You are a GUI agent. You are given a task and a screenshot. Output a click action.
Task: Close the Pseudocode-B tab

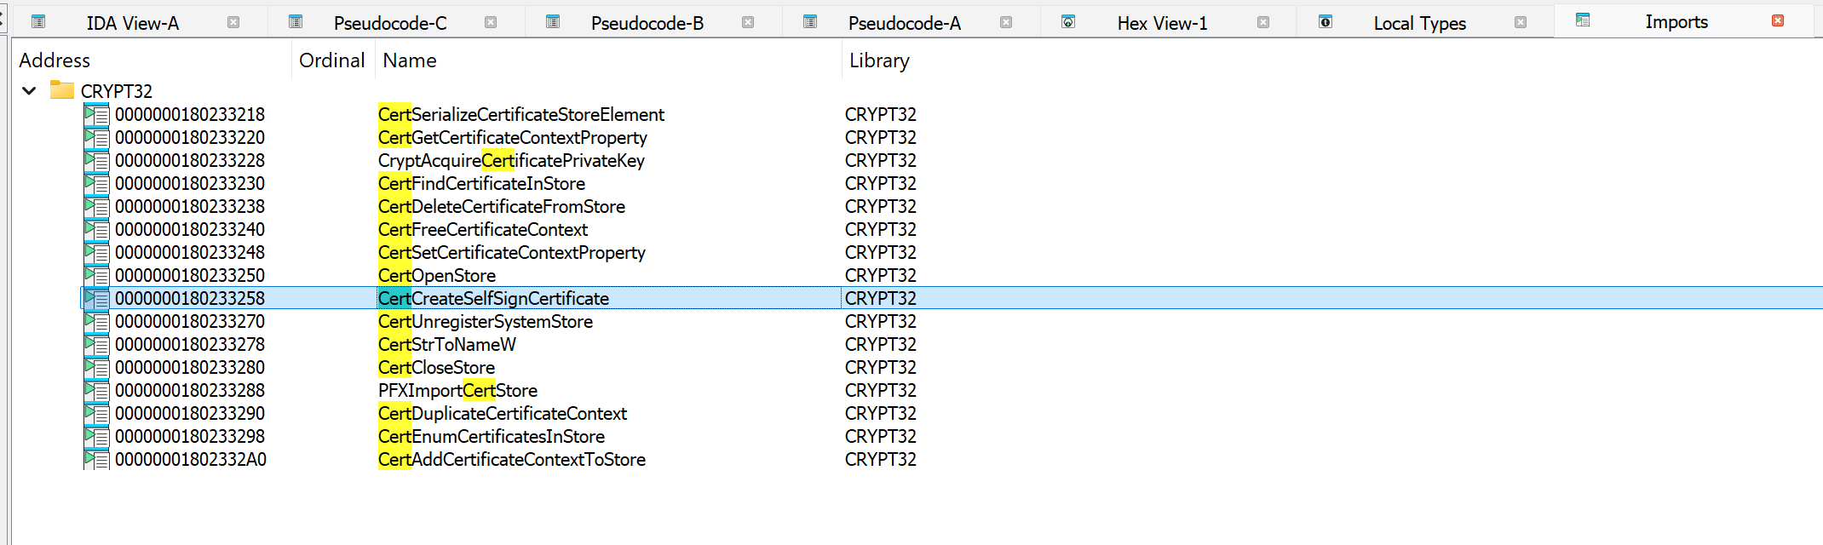click(748, 22)
